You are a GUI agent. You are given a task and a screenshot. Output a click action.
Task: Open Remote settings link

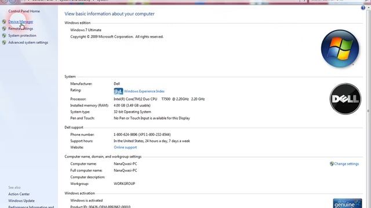coord(21,28)
